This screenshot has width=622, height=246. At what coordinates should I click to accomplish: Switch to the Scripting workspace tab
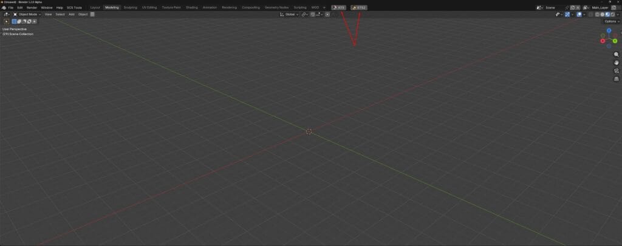coord(300,7)
